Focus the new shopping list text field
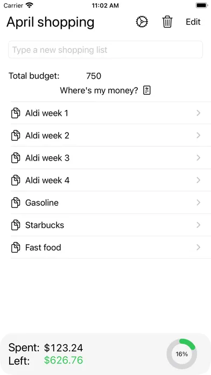Image resolution: width=211 pixels, height=375 pixels. pos(105,50)
